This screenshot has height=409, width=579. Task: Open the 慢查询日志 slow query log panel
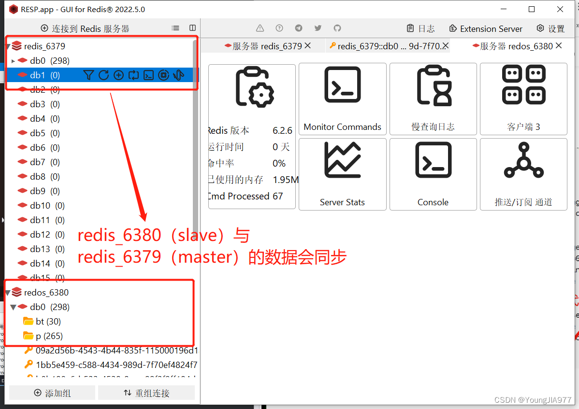pos(433,99)
